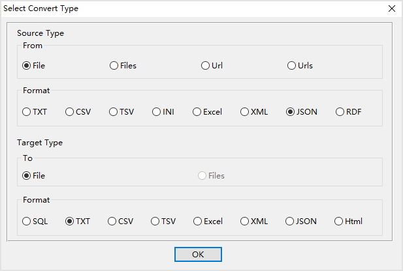The height and width of the screenshot is (271, 403).
Task: Set source format to TXT
Action: [27, 111]
